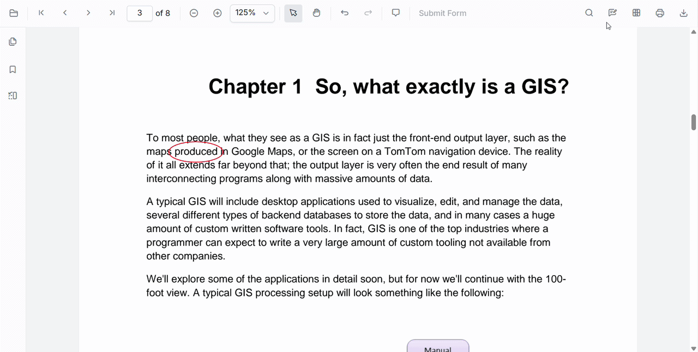Click the scrollbar up arrow
The width and height of the screenshot is (698, 352).
[694, 32]
